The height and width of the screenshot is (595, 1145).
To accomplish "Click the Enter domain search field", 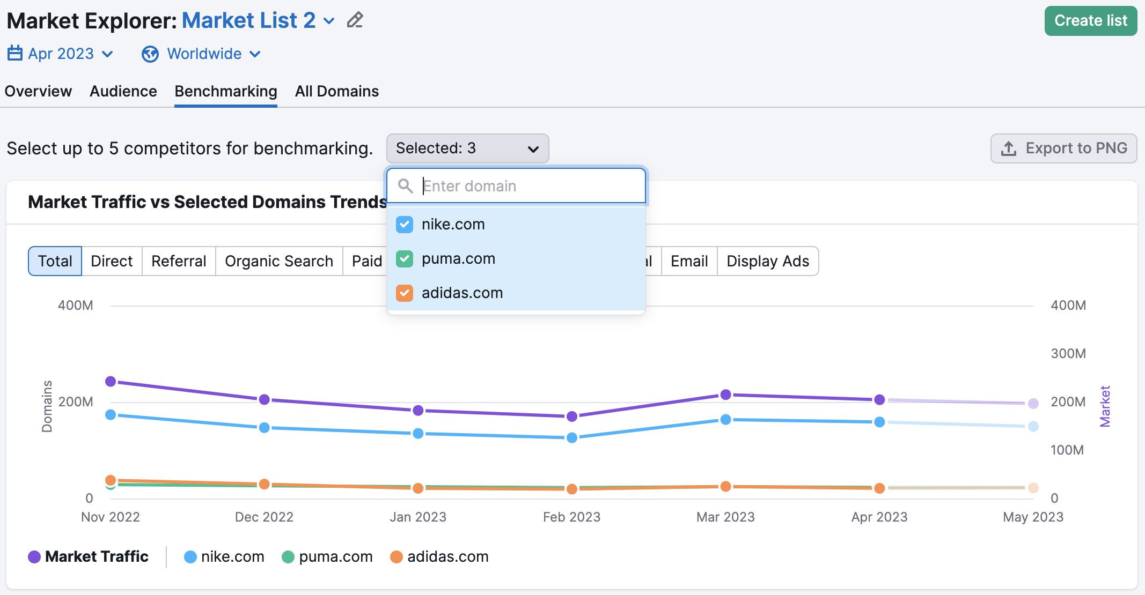I will tap(516, 186).
